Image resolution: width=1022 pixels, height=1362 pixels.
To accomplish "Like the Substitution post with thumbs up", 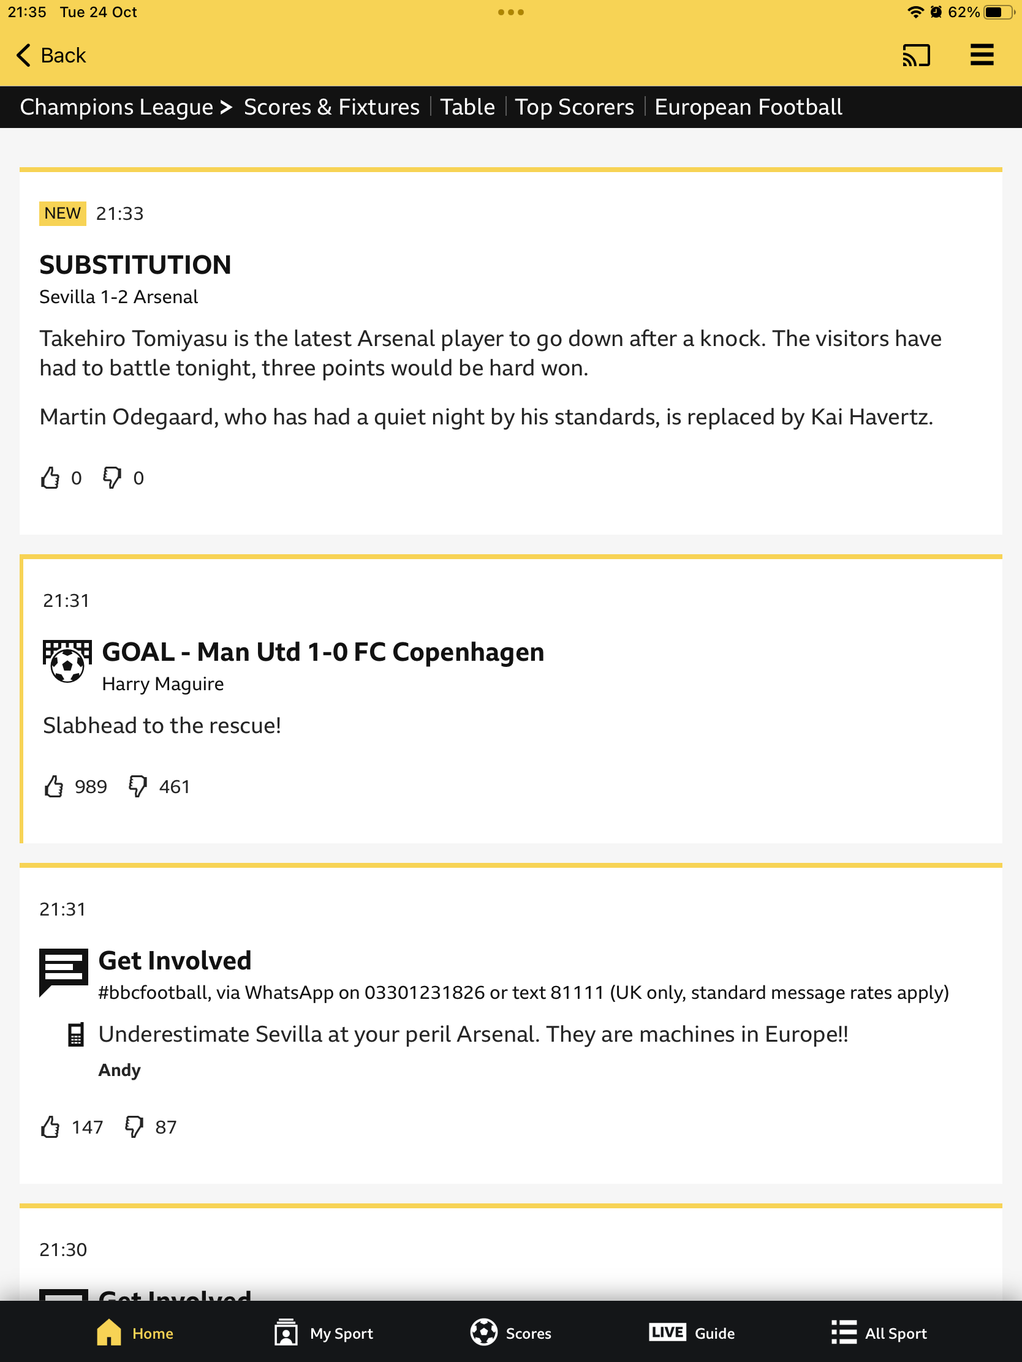I will coord(50,478).
